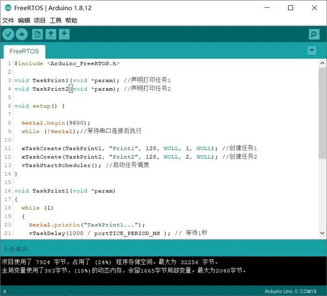Click xTaskCreate line for "Print1"
The width and height of the screenshot is (327, 296).
click(139, 148)
